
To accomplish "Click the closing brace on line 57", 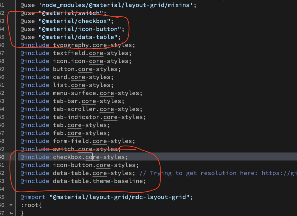I will (22, 212).
